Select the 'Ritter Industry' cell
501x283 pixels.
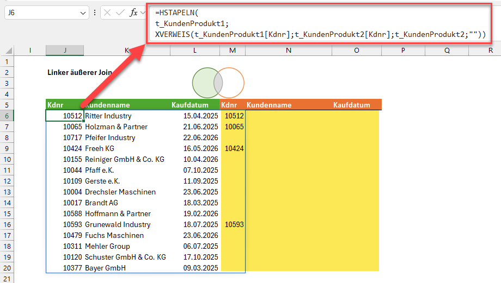click(x=127, y=116)
